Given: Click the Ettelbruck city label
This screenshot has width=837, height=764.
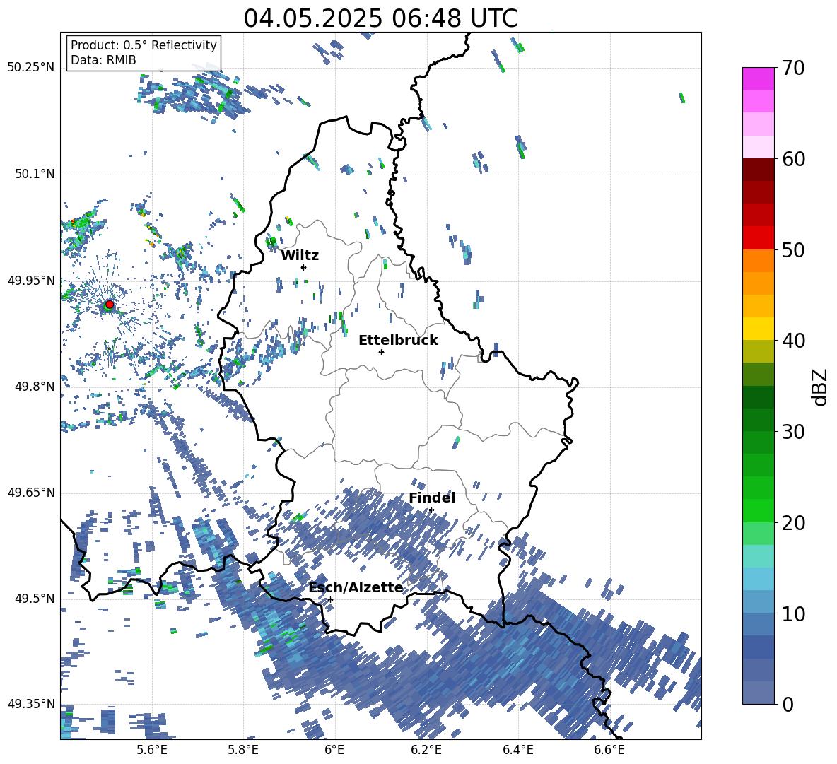Looking at the screenshot, I should click(x=398, y=341).
